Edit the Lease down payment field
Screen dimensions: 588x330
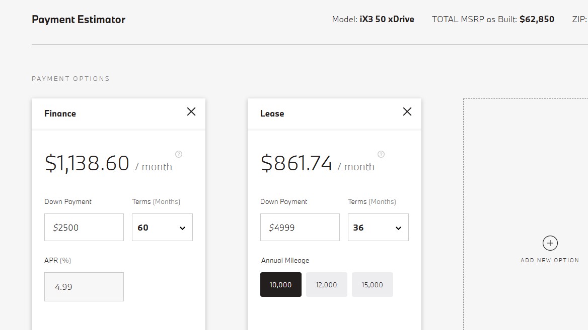300,228
